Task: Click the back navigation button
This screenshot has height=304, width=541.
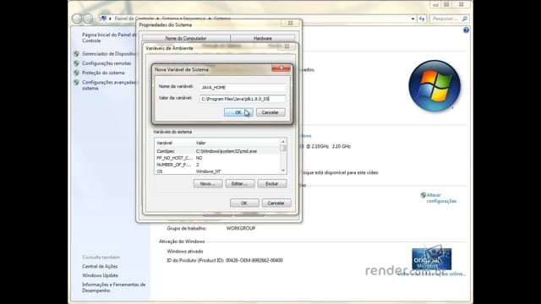Action: click(77, 19)
